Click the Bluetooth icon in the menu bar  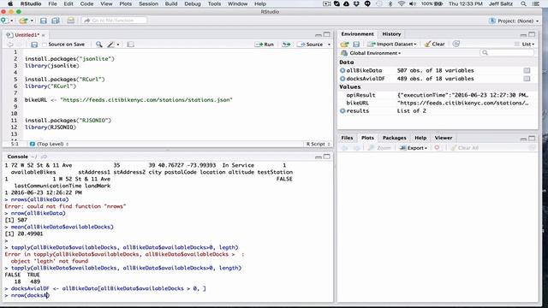pos(390,3)
